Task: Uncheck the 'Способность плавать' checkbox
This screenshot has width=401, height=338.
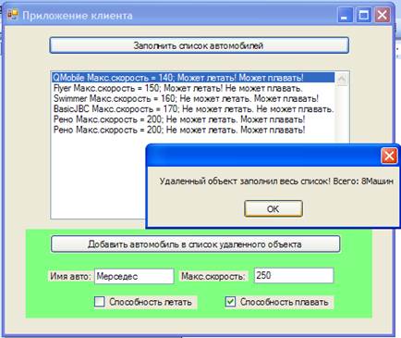Action: point(230,302)
